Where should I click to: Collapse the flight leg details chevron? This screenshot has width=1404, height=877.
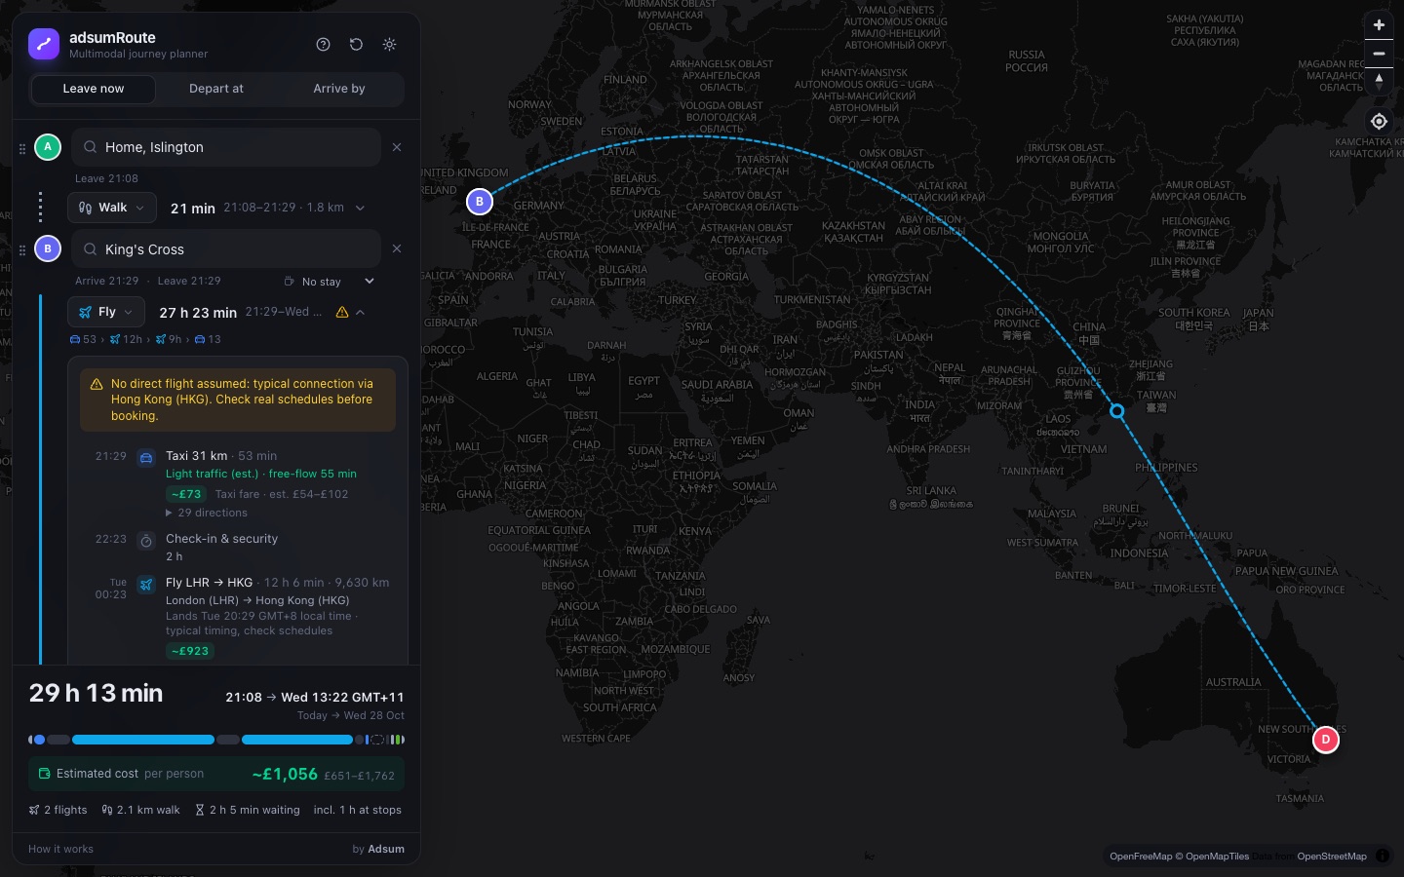(x=361, y=313)
